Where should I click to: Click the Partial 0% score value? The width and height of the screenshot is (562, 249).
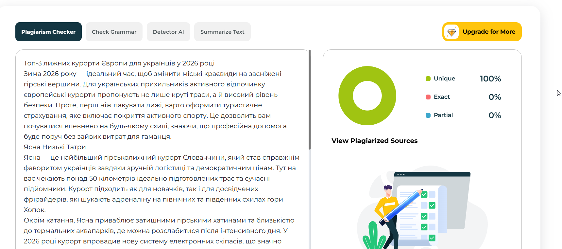pyautogui.click(x=495, y=116)
